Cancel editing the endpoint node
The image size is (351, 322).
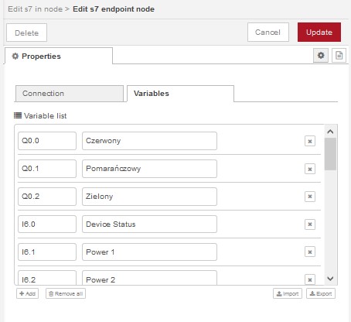(x=268, y=33)
